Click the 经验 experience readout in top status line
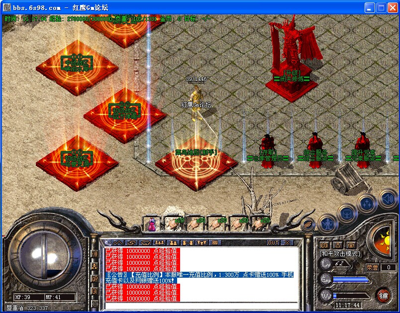 (x=81, y=19)
